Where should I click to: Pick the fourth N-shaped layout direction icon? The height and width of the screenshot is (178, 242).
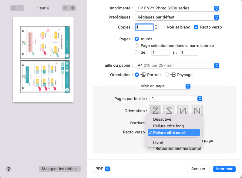click(197, 110)
